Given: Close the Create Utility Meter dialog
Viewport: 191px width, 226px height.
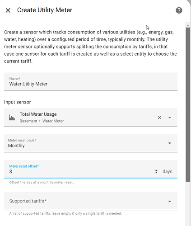Looking at the screenshot, I should 8,10.
